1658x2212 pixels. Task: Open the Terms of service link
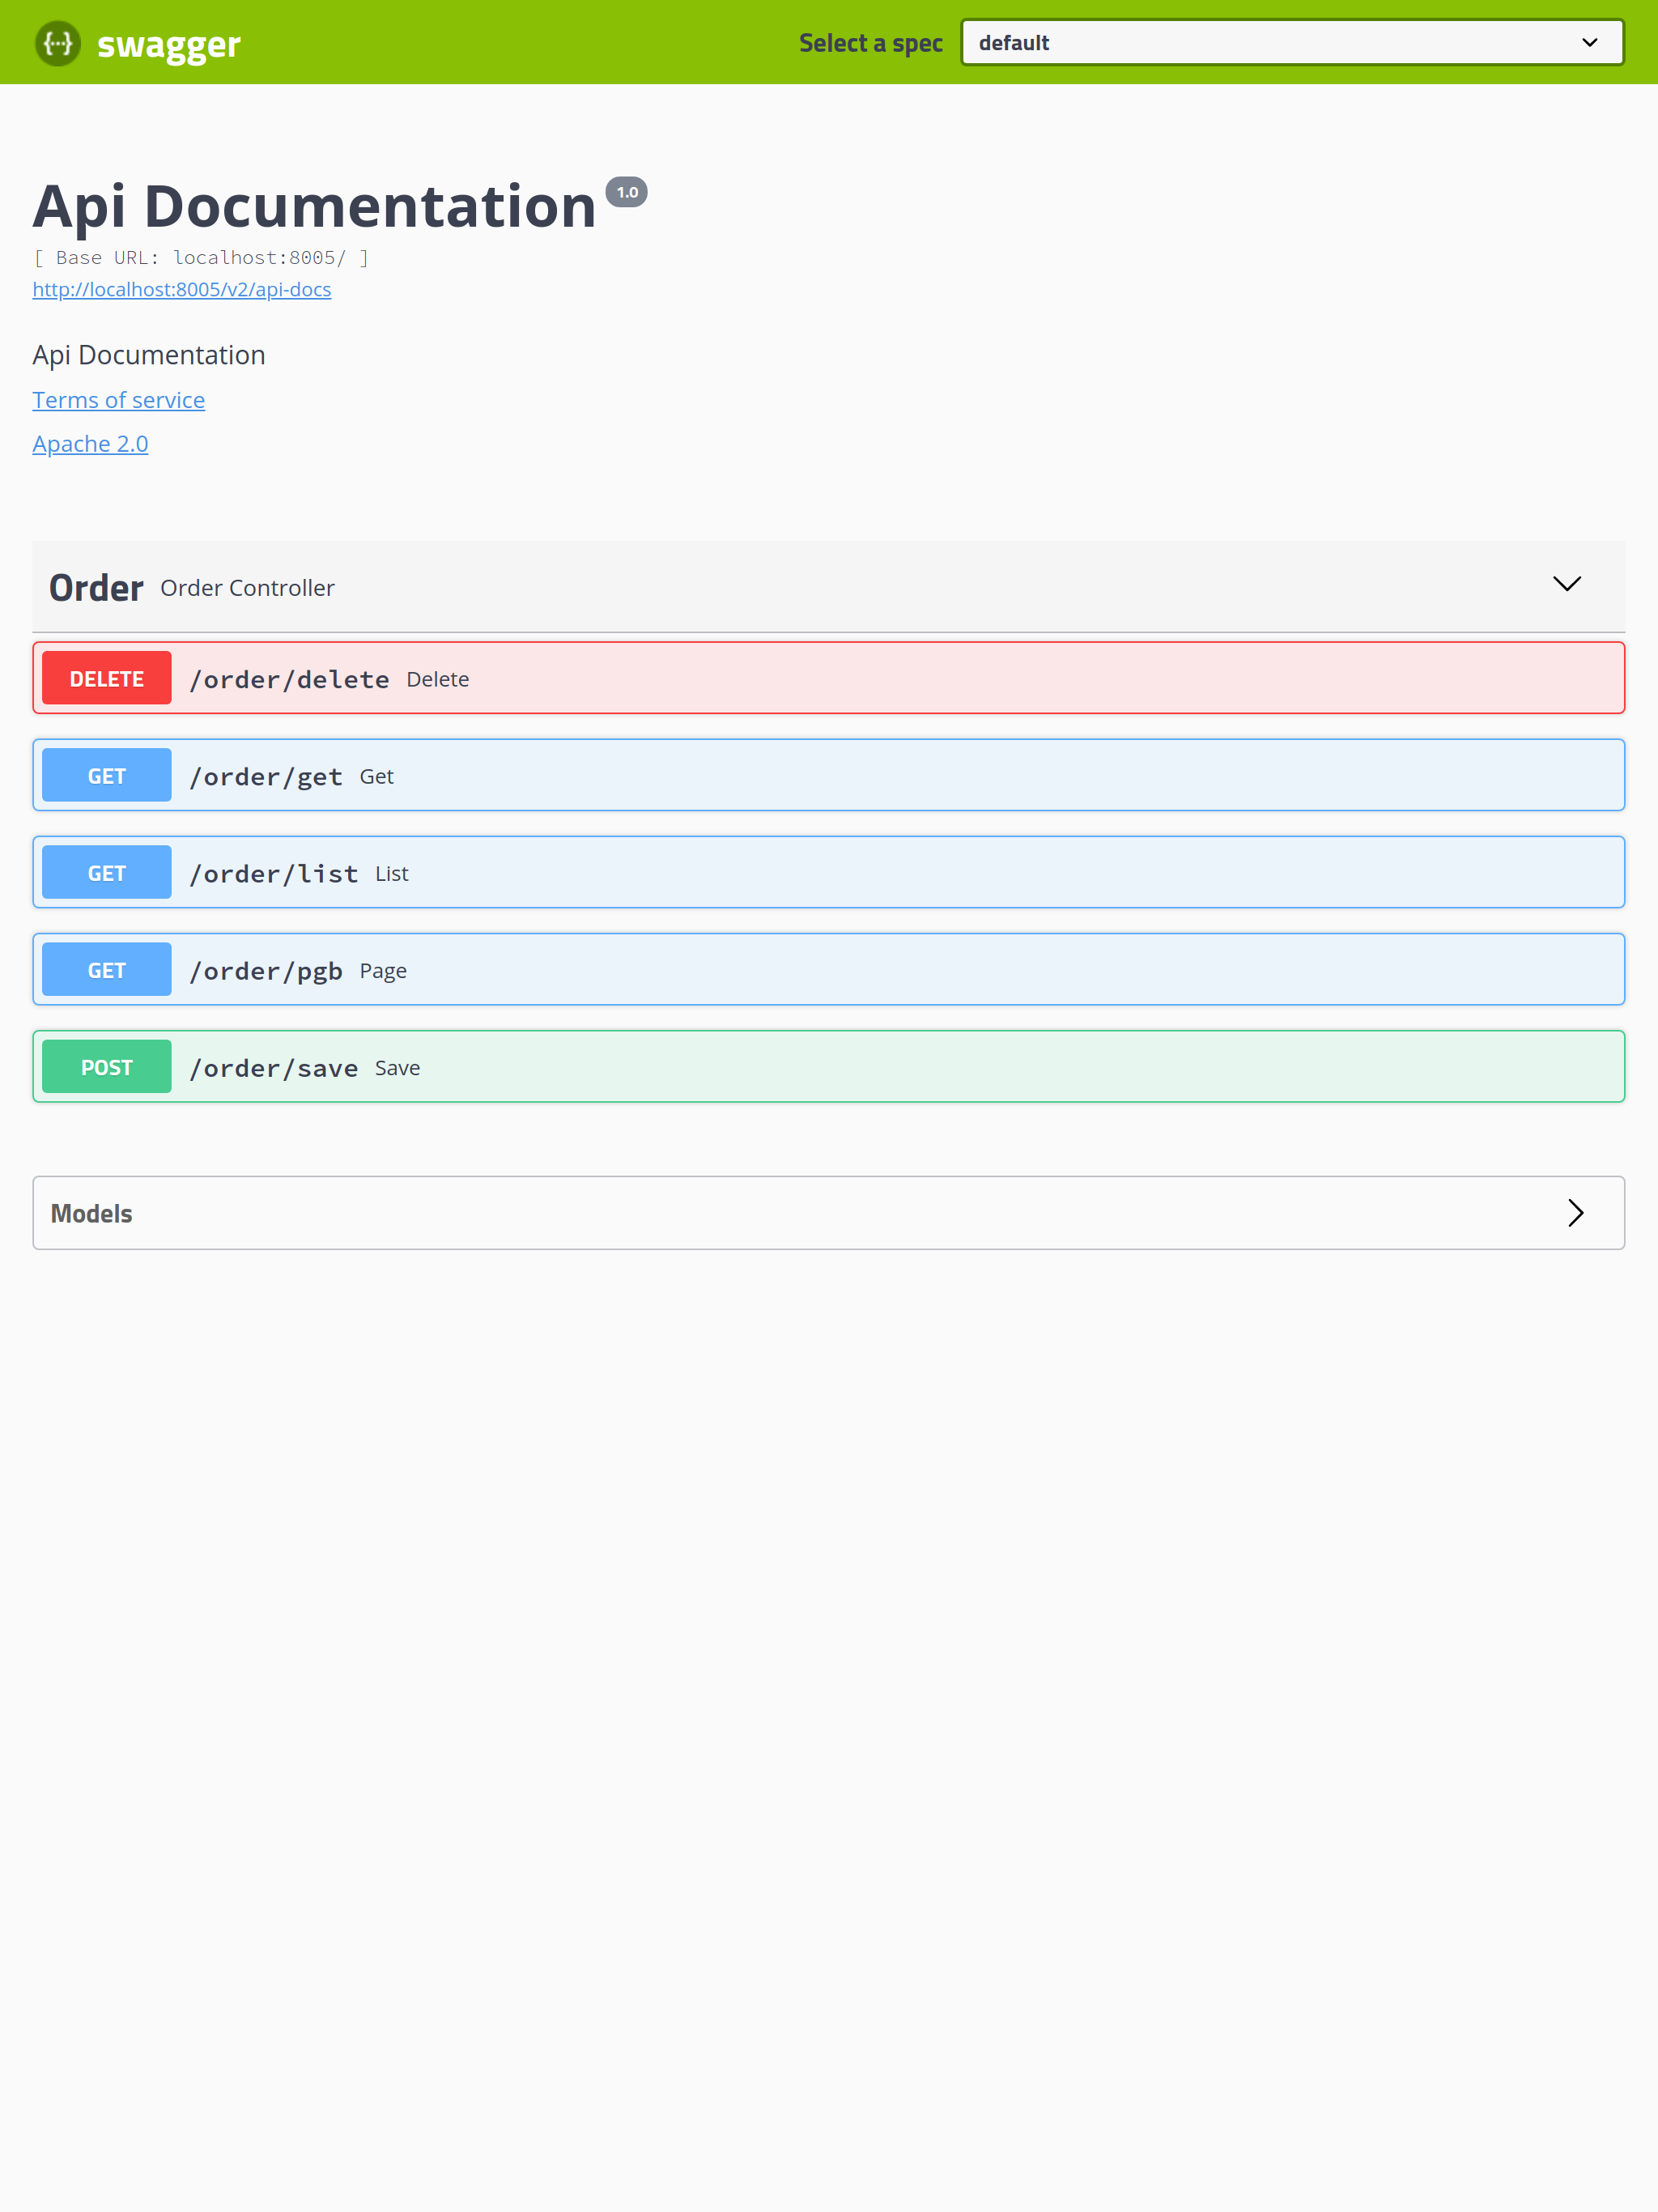click(x=118, y=400)
